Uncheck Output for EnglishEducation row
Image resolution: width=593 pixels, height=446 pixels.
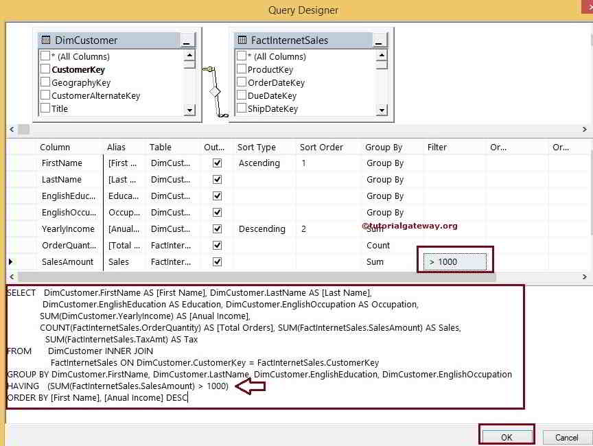click(x=217, y=196)
